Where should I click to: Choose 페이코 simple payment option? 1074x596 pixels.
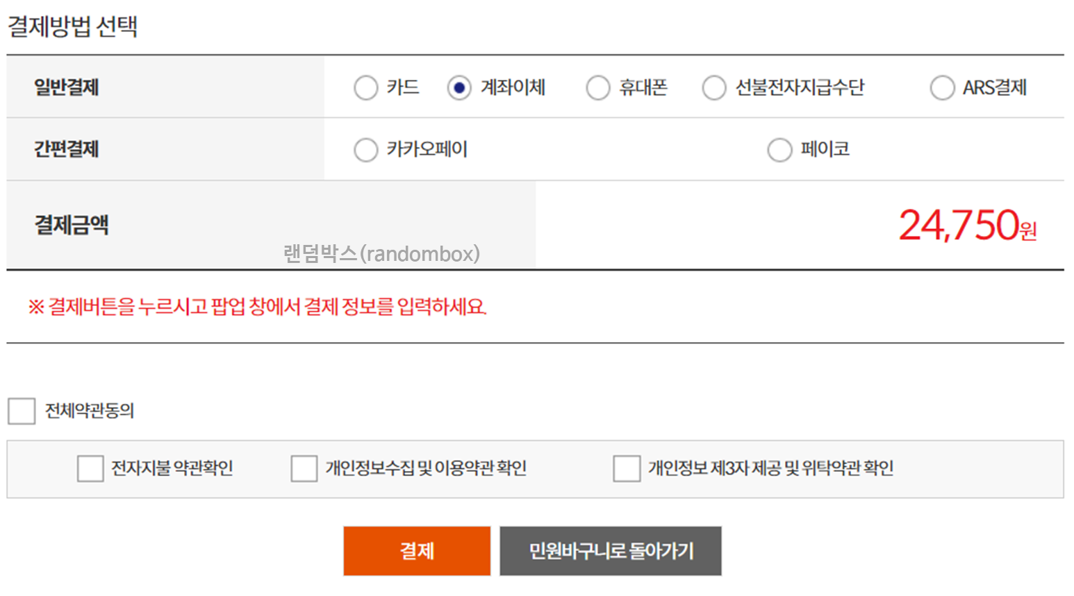779,149
